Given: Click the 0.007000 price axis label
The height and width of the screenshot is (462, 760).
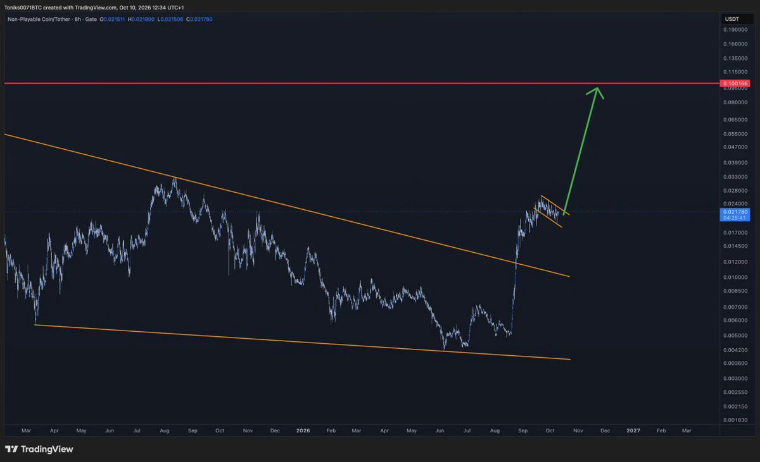Looking at the screenshot, I should click(736, 307).
